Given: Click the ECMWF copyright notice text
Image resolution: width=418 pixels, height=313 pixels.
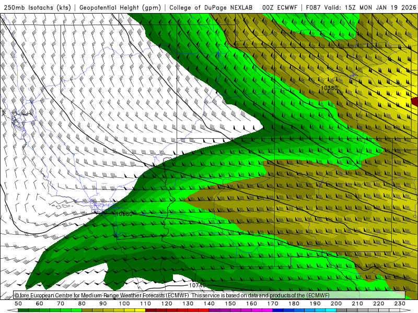Looking at the screenshot, I should 172,295.
